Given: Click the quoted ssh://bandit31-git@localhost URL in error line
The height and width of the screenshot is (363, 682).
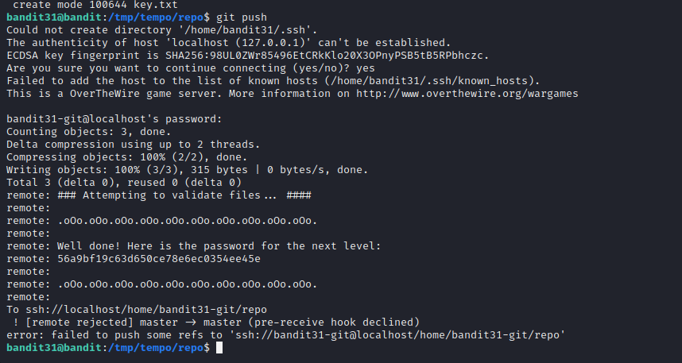Looking at the screenshot, I should pos(396,335).
